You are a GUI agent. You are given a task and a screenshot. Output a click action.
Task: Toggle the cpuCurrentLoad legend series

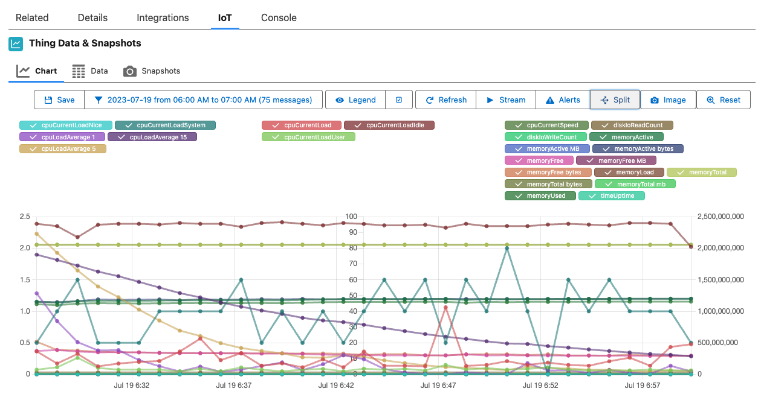point(302,125)
